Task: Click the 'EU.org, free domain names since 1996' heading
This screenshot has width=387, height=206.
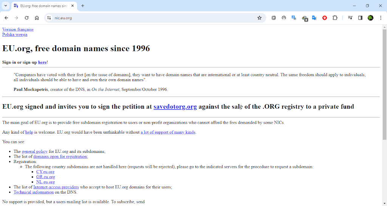Action: coord(76,48)
